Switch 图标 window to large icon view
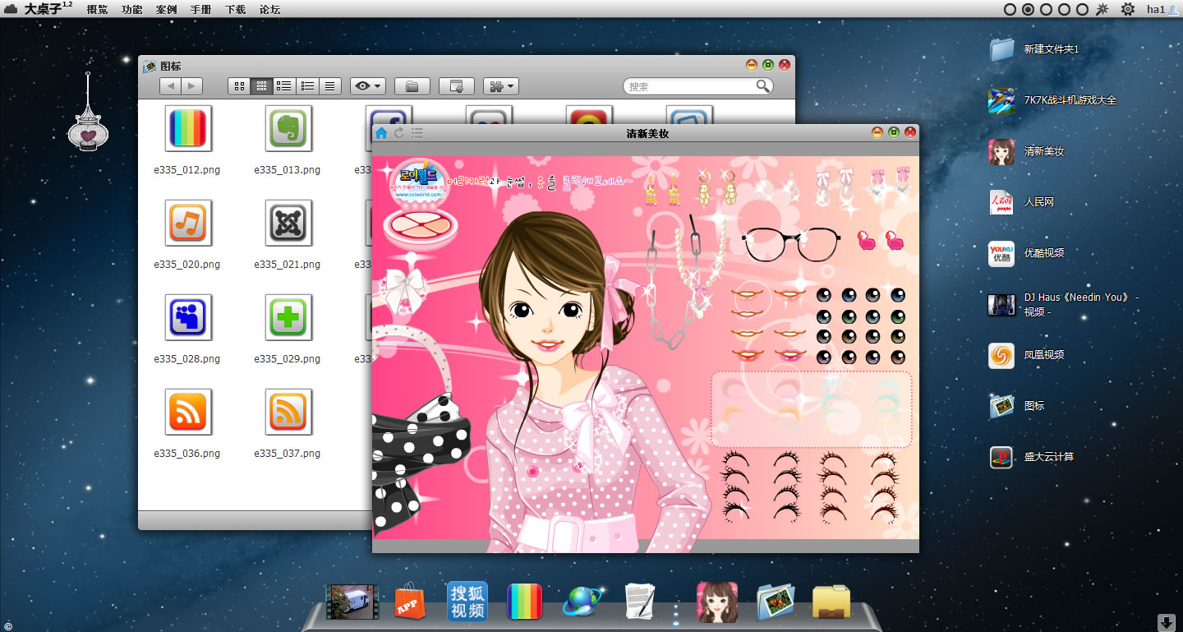 (x=239, y=85)
